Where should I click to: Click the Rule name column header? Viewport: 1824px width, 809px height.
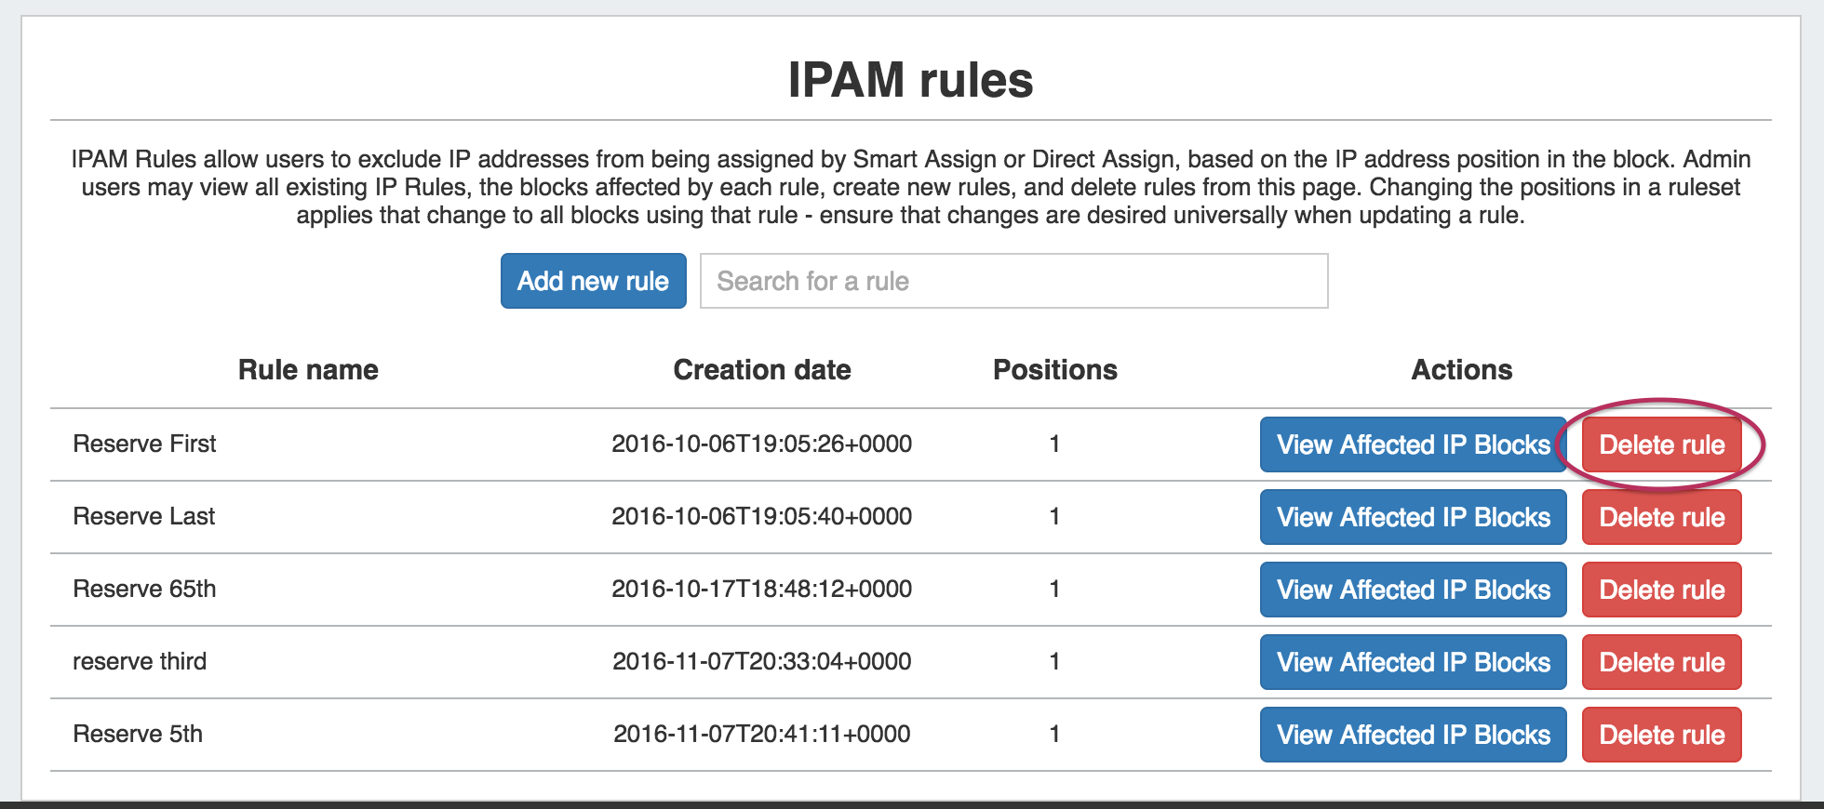(x=308, y=370)
